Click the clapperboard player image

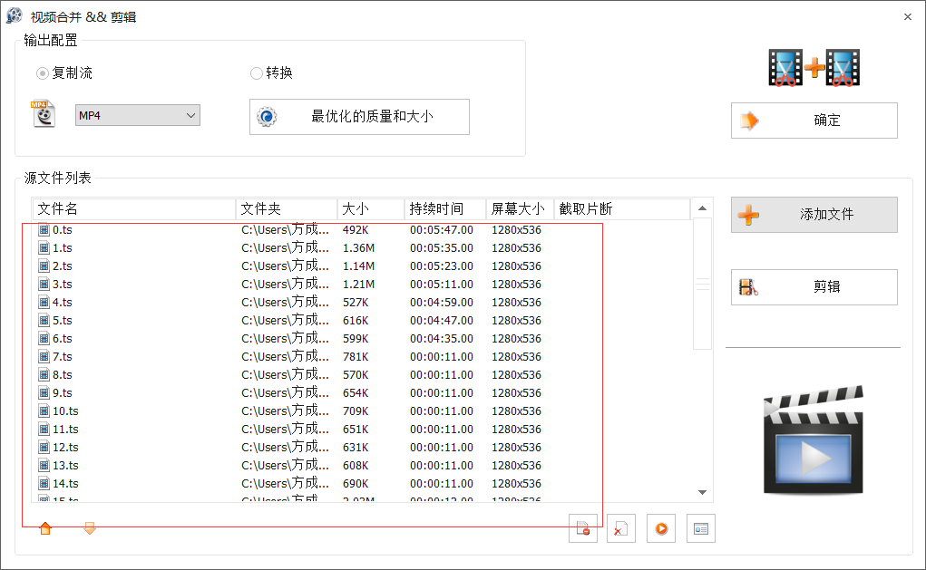coord(814,440)
